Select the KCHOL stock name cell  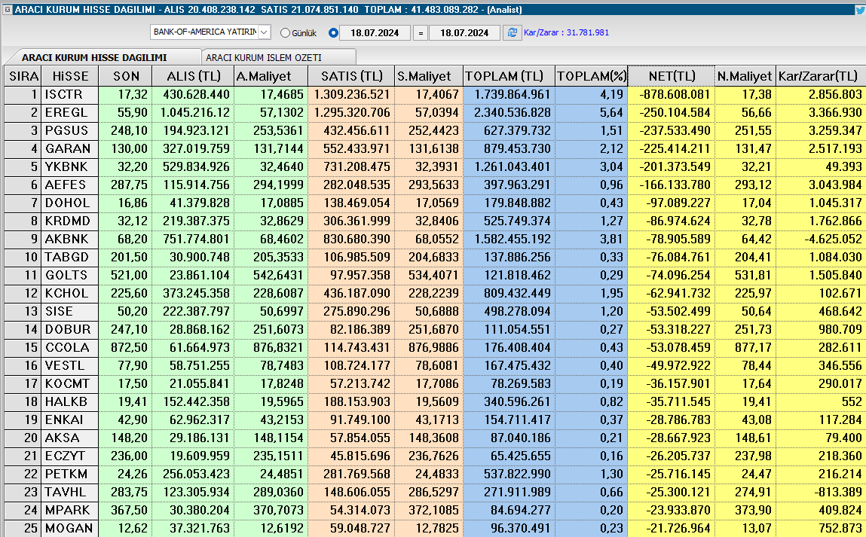point(70,294)
